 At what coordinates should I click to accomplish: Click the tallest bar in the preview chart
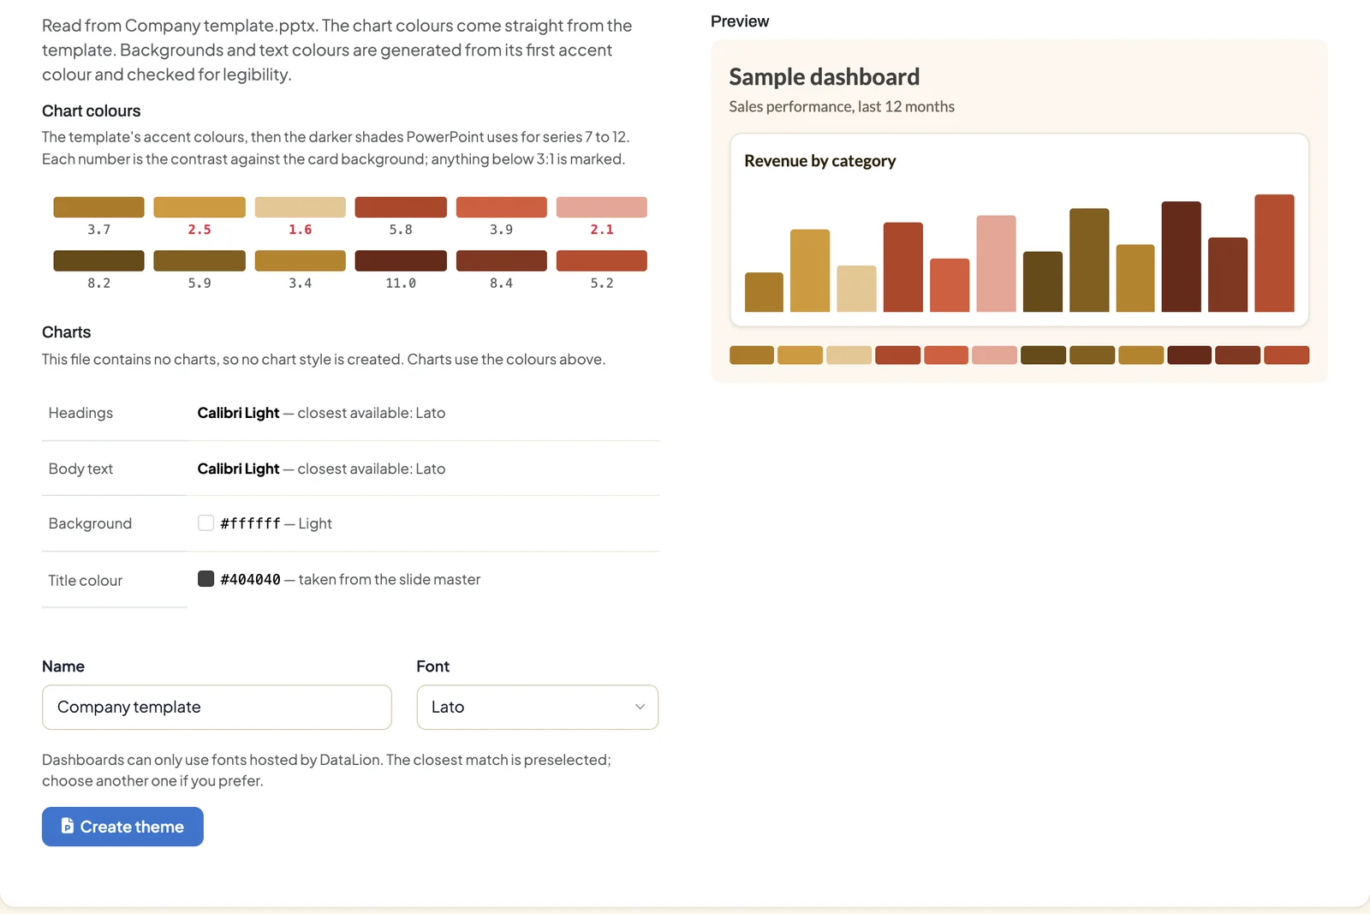tap(1274, 253)
